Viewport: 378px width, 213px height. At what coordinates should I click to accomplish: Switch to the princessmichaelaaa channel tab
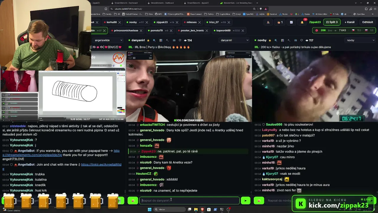coord(126,30)
